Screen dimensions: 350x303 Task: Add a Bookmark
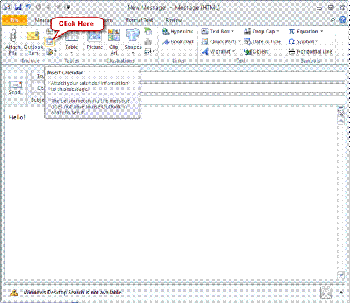coord(178,41)
